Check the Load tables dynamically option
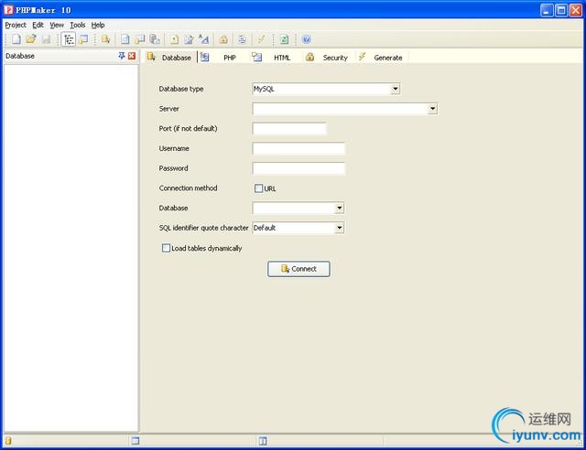The height and width of the screenshot is (450, 586). click(166, 248)
